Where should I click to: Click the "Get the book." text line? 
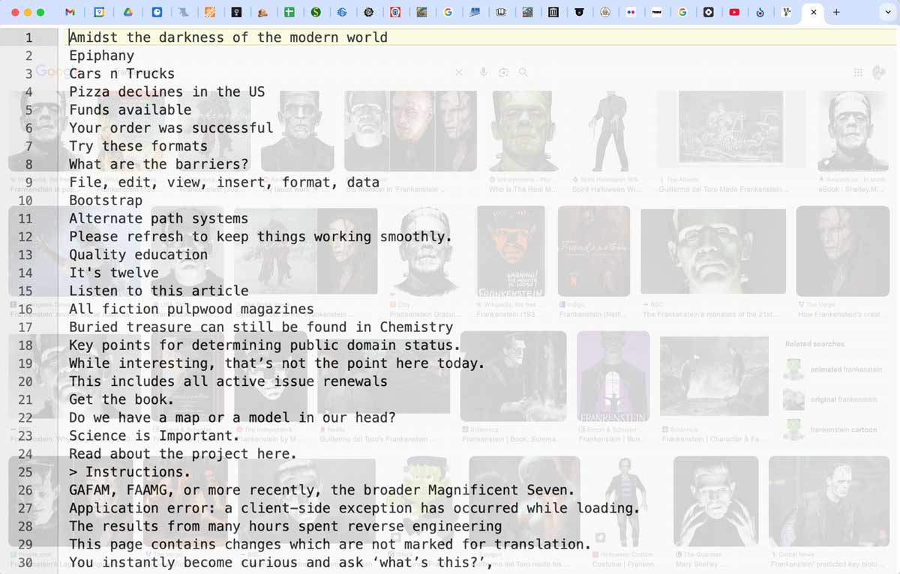121,399
